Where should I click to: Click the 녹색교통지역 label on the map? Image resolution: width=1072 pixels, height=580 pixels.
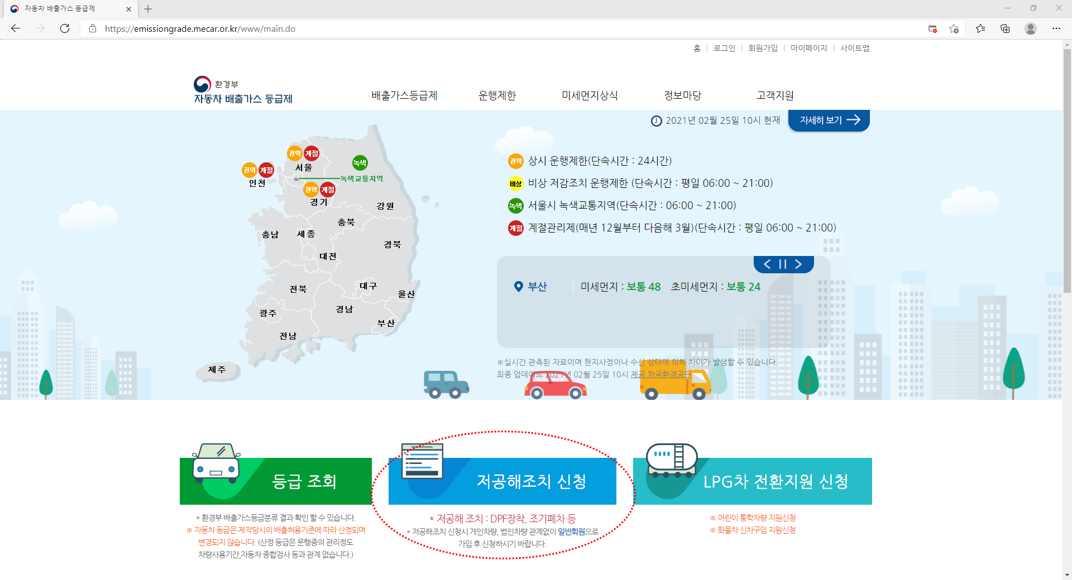[x=362, y=178]
